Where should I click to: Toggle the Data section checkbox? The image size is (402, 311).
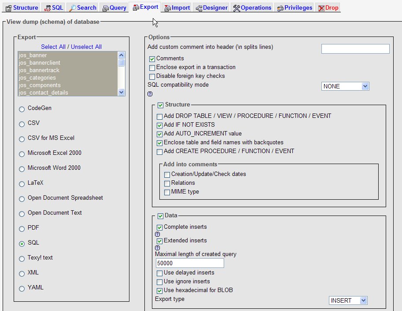pos(161,216)
